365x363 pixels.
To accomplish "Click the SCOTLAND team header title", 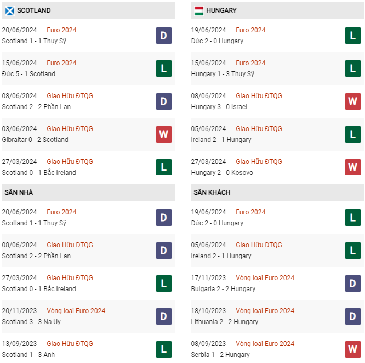I will pos(34,10).
